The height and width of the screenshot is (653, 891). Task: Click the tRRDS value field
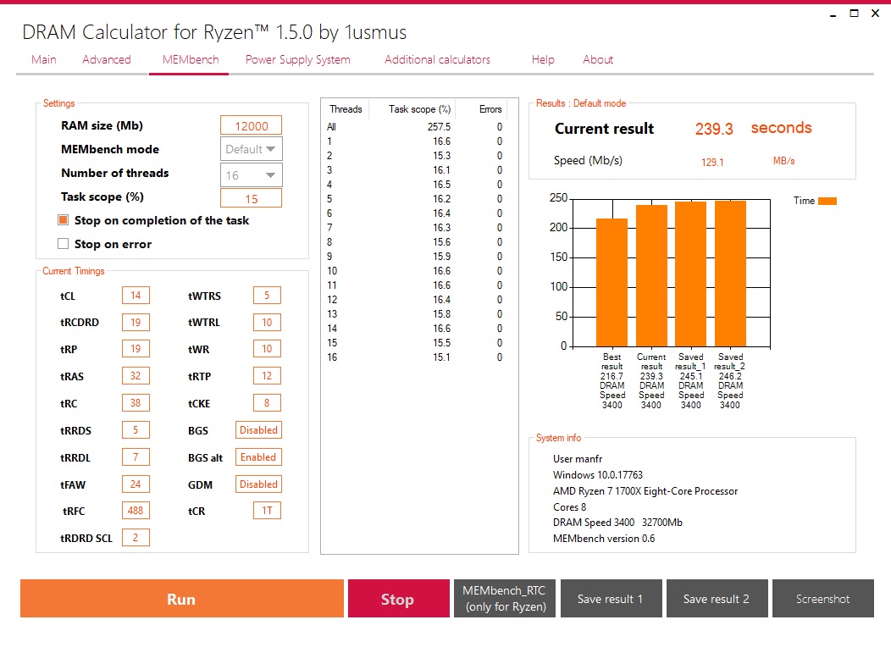[136, 429]
